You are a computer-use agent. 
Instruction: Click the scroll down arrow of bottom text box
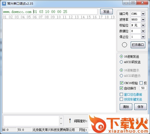click(61, 124)
